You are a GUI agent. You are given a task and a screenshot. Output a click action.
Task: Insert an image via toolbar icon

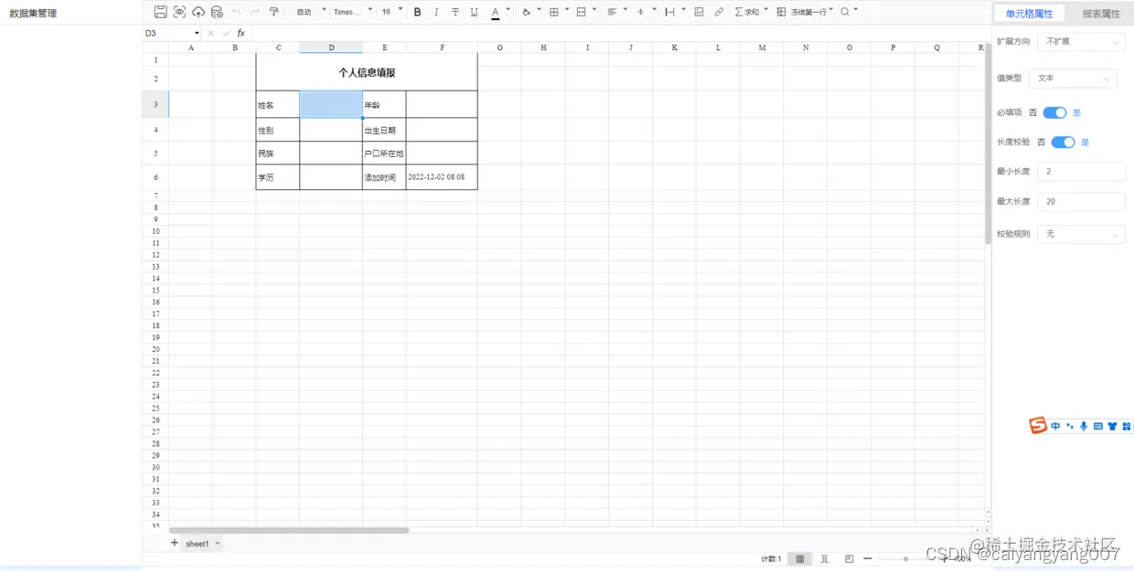coord(700,12)
